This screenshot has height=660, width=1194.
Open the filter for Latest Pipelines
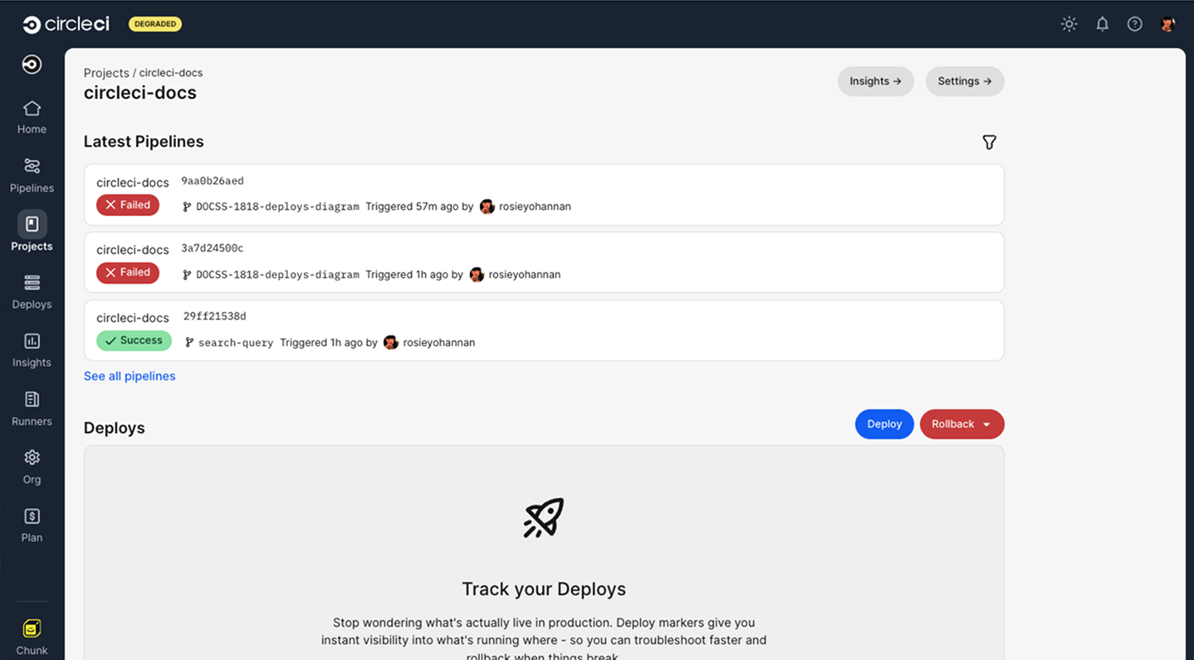[x=989, y=142]
